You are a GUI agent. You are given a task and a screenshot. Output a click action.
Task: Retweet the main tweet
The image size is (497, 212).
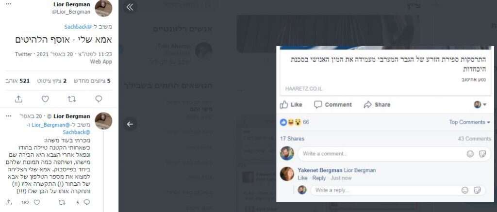72,99
